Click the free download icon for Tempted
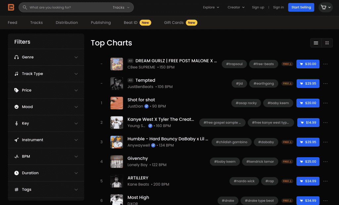Image resolution: width=339 pixels, height=205 pixels. pos(287,84)
